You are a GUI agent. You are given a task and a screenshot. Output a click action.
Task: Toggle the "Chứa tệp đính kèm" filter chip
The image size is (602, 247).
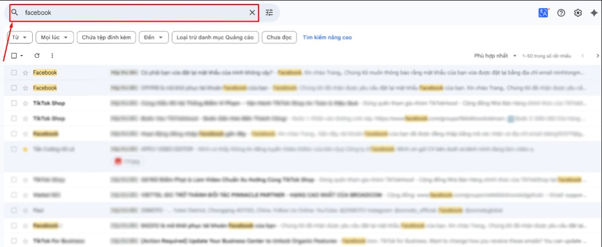click(x=106, y=37)
